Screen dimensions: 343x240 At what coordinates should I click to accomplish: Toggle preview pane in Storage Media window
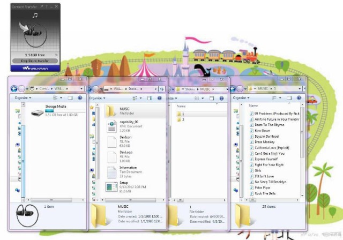70,98
